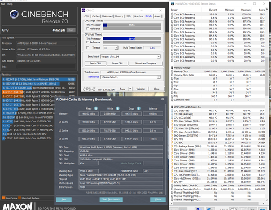Click the CPU-Z title bar app icon
The height and width of the screenshot is (210, 271).
(84, 11)
